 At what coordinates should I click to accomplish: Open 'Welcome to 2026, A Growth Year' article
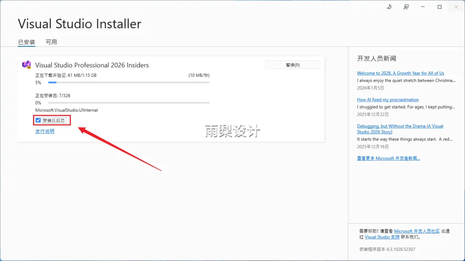tap(400, 73)
